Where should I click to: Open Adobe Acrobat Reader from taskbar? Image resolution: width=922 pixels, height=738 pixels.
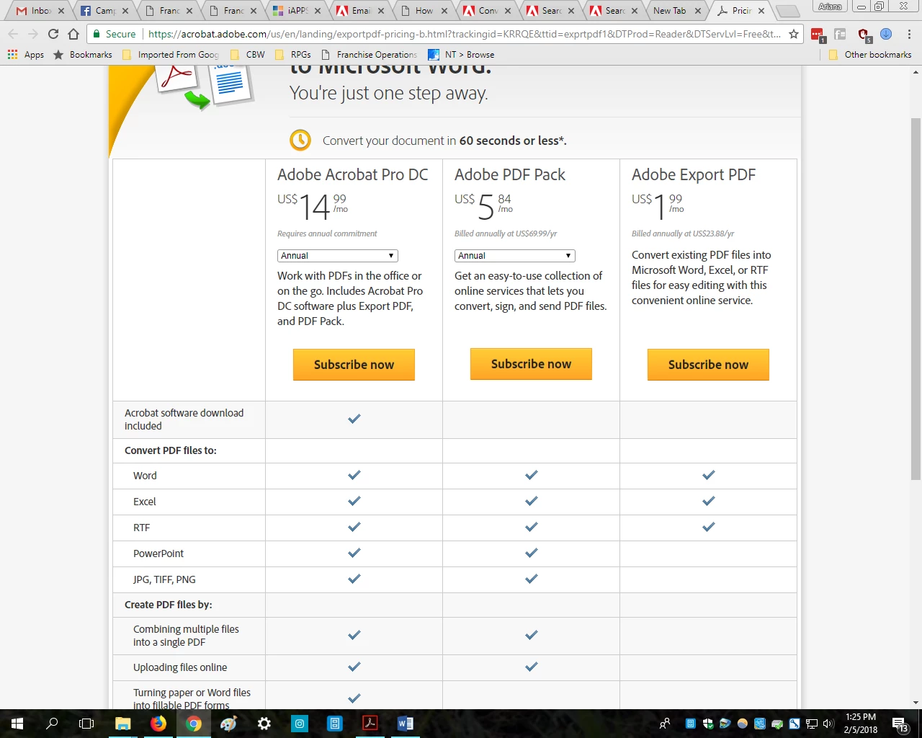[370, 724]
